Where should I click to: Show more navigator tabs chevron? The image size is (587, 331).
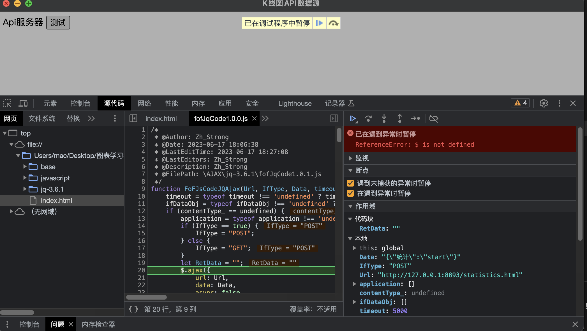click(91, 118)
